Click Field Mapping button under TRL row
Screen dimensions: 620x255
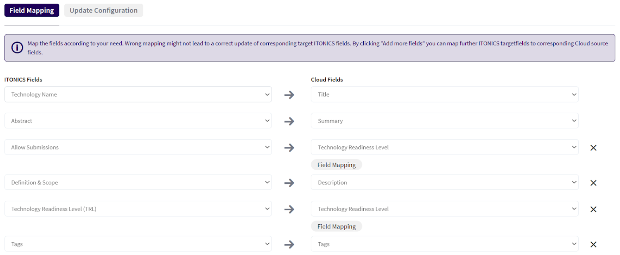tap(336, 227)
